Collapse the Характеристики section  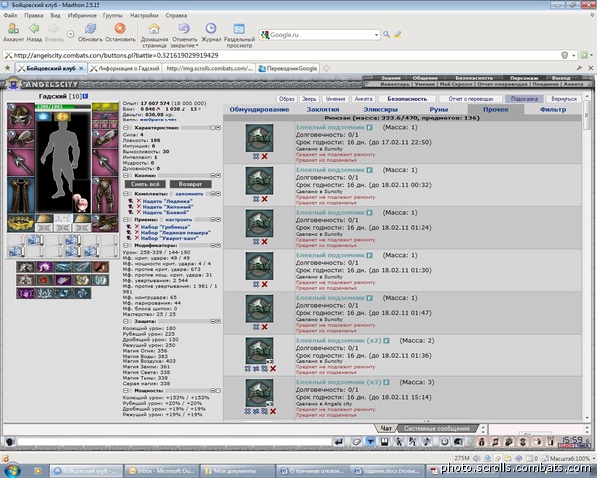click(126, 128)
